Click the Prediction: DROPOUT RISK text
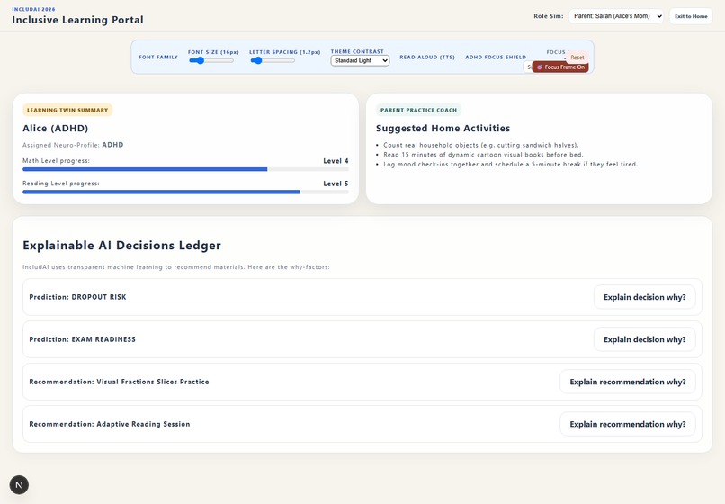725x504 pixels. coord(77,297)
